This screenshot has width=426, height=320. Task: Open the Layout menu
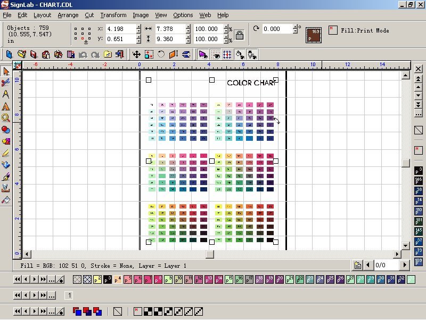[x=43, y=15]
